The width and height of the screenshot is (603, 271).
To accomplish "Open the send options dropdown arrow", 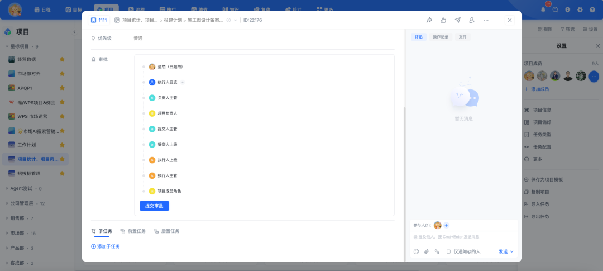I will [512, 251].
